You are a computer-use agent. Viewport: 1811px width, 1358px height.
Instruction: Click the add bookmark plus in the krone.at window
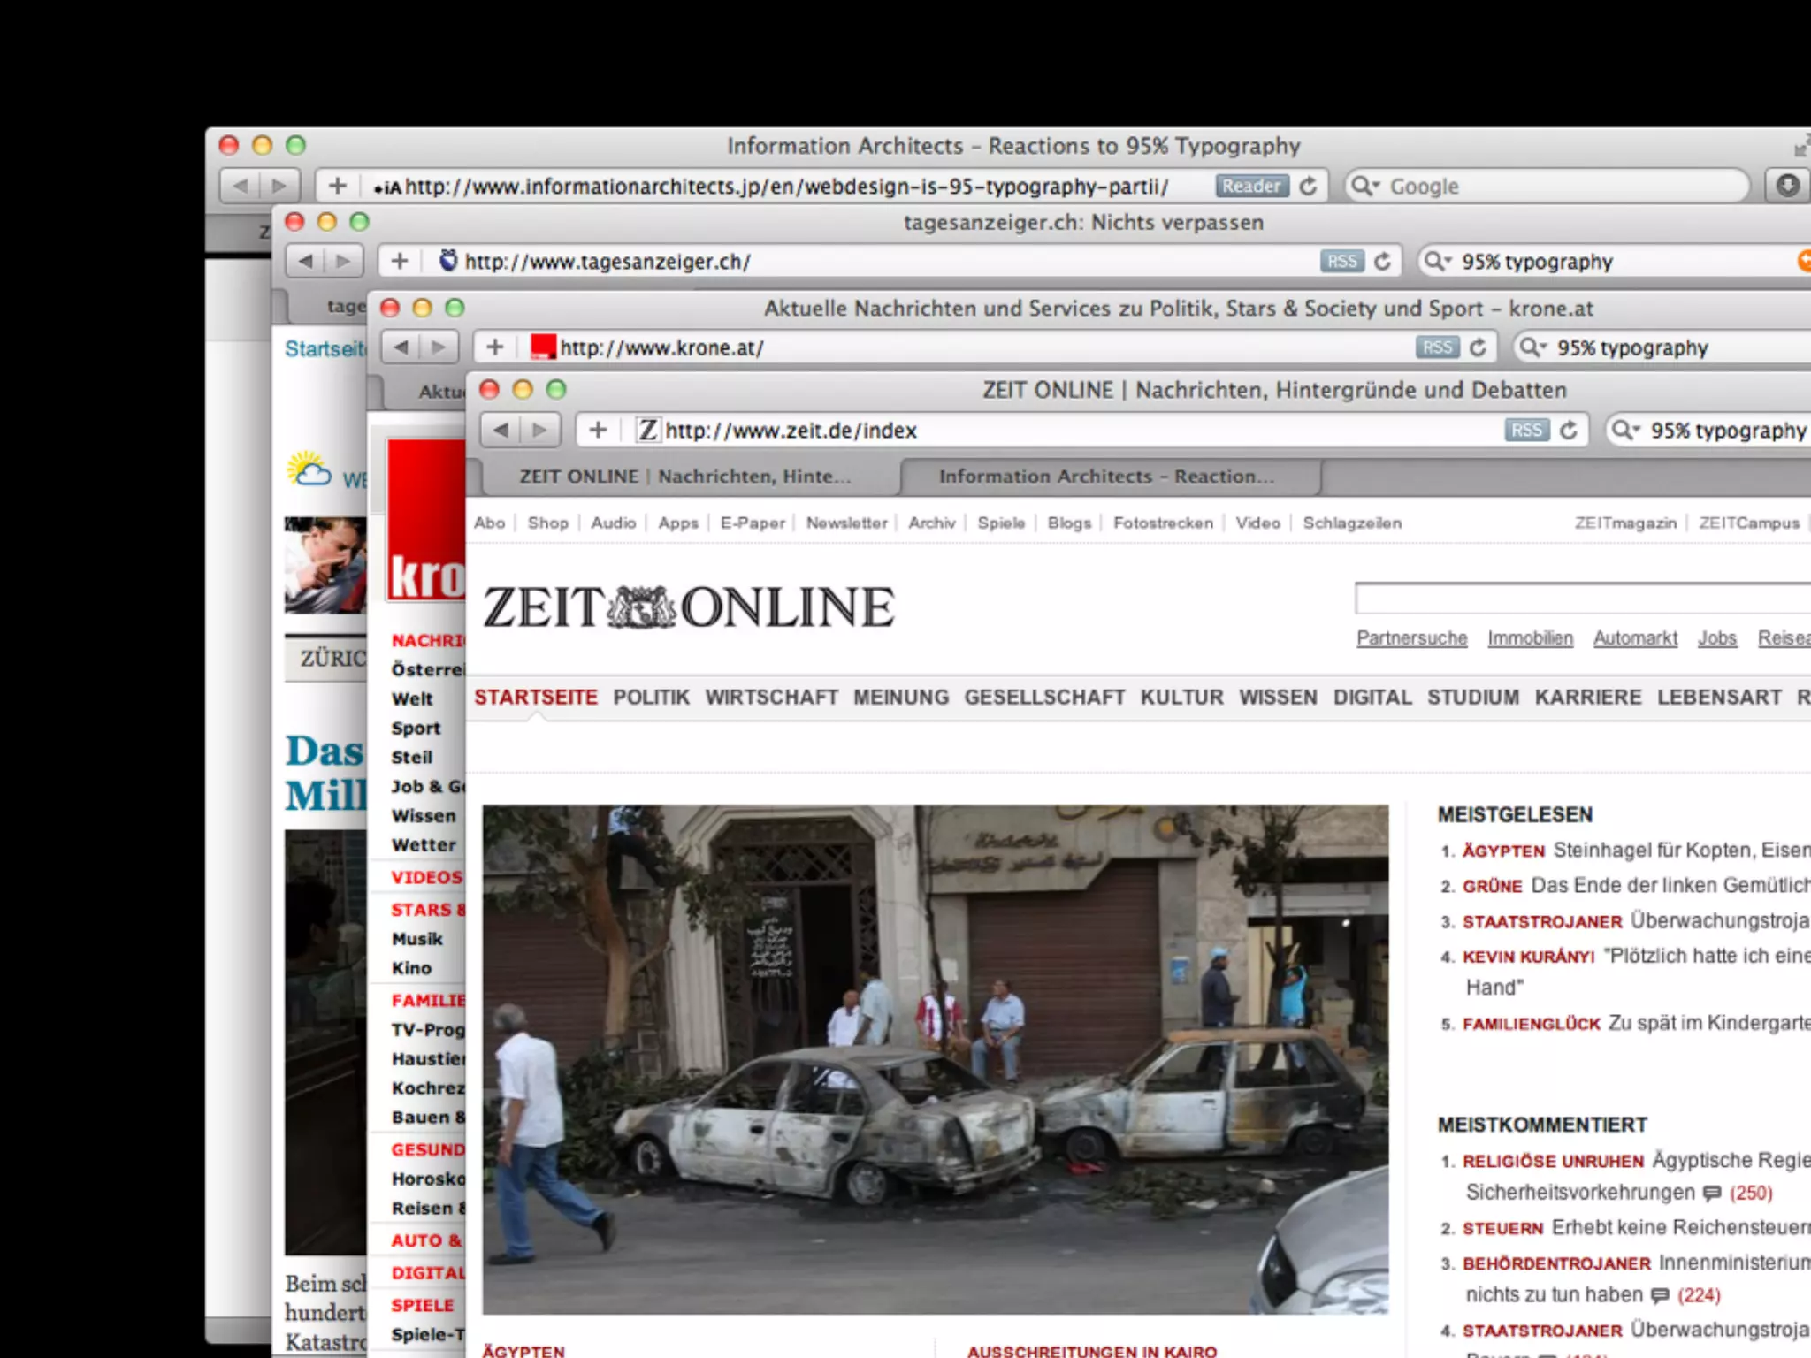[x=495, y=347]
